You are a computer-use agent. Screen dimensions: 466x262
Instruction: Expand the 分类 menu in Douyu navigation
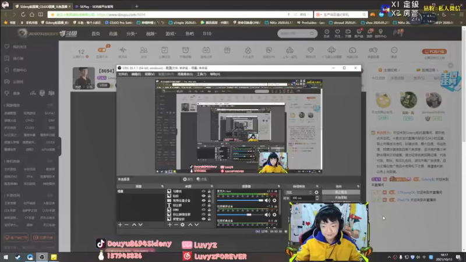tap(132, 34)
